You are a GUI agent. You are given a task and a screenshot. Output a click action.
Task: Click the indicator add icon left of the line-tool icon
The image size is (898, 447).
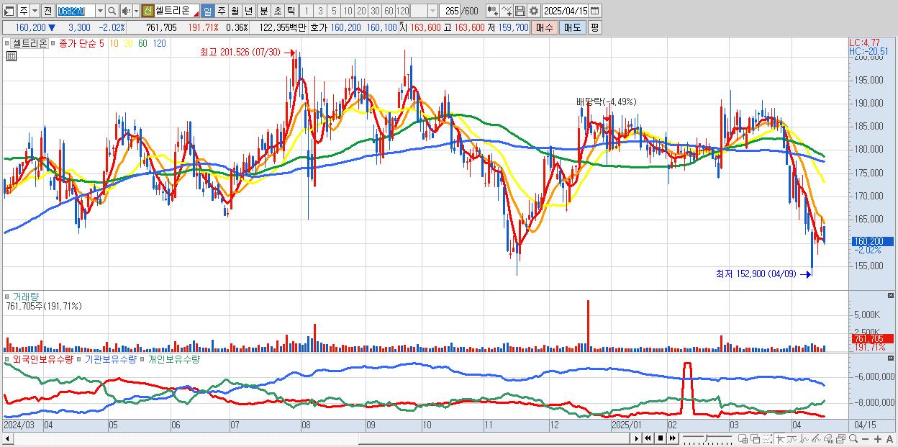(492, 11)
